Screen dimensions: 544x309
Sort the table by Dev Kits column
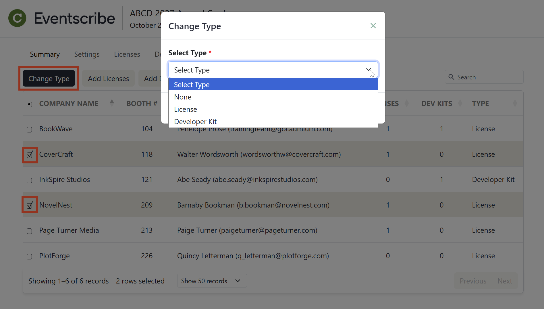coord(460,103)
